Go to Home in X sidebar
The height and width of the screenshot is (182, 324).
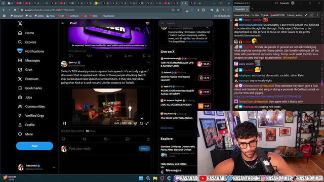click(26, 33)
